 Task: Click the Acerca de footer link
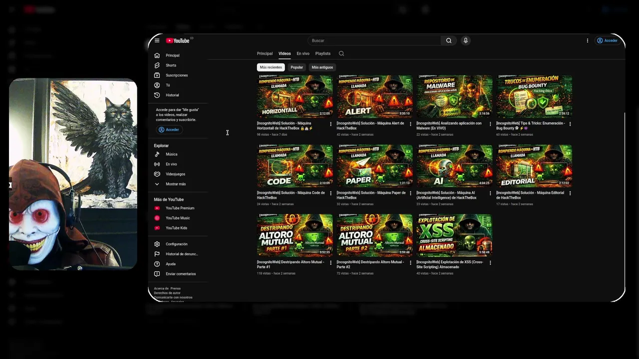coord(161,289)
